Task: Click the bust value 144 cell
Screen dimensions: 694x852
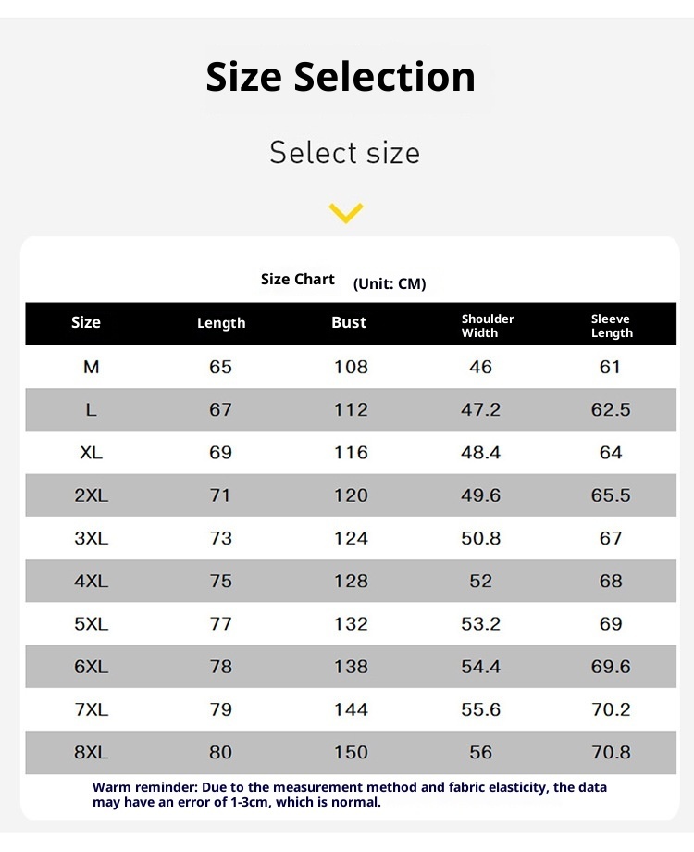Action: 351,709
